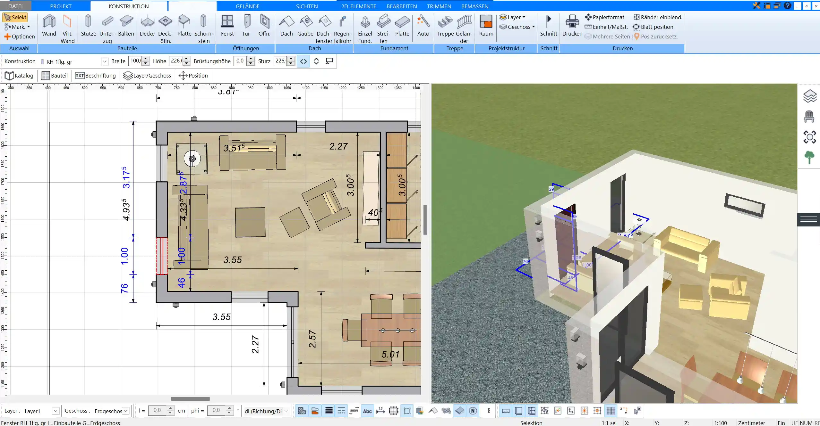Open the Layer dropdown in the ribbon
Image resolution: width=820 pixels, height=426 pixels.
[513, 17]
